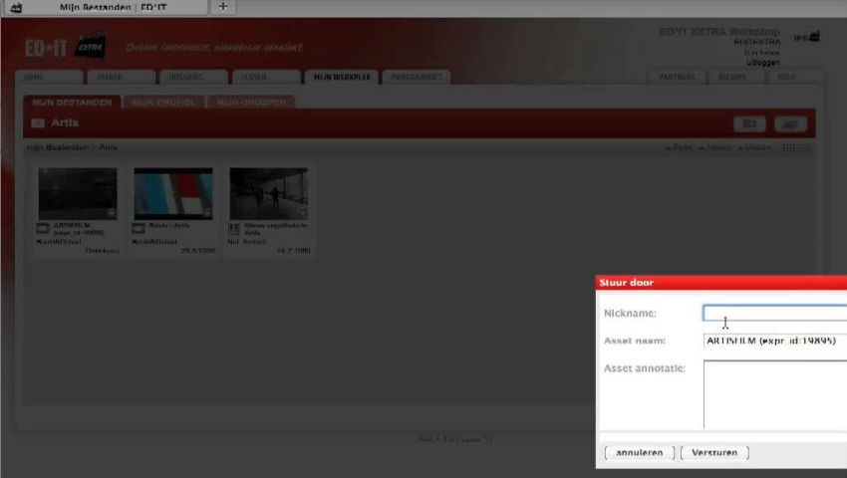847x478 pixels.
Task: Open the colorful flag video thumbnail
Action: point(173,193)
